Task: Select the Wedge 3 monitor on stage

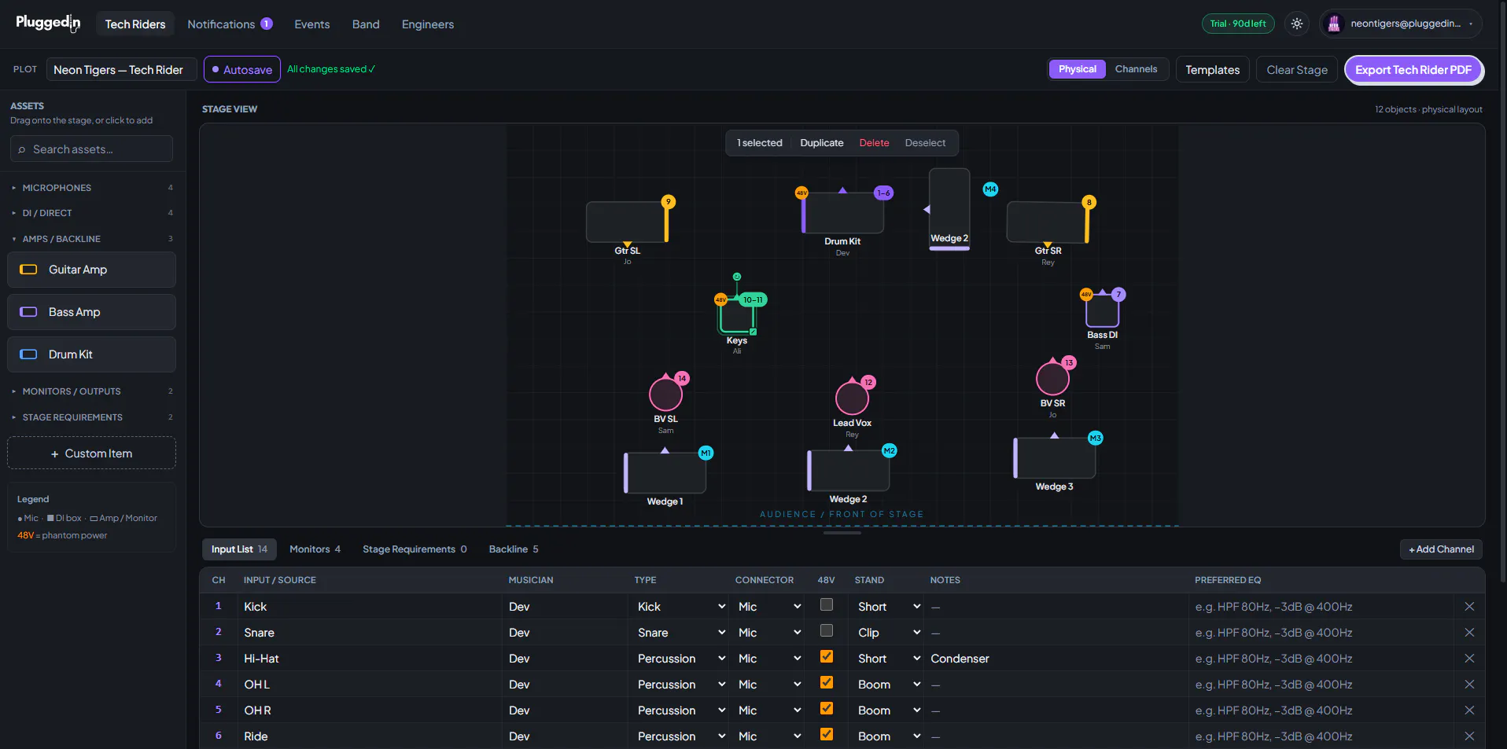Action: (1055, 458)
